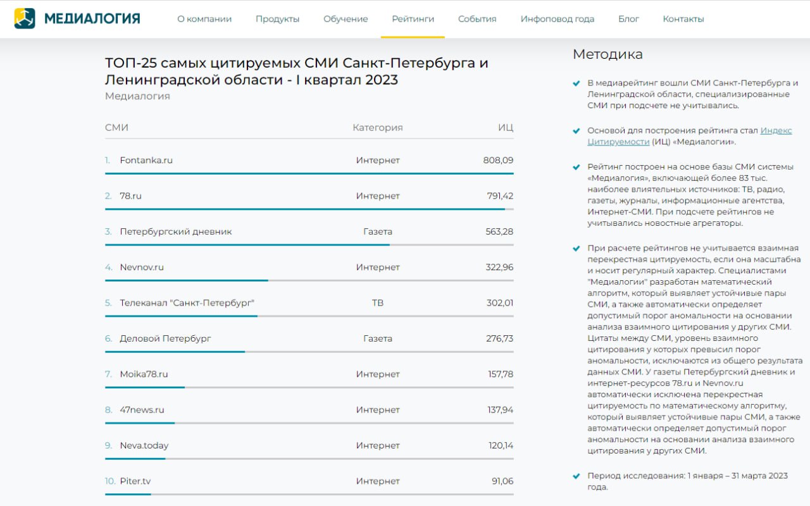Screen dimensions: 810x506
Task: Click the value 91,06
Action: (502, 481)
